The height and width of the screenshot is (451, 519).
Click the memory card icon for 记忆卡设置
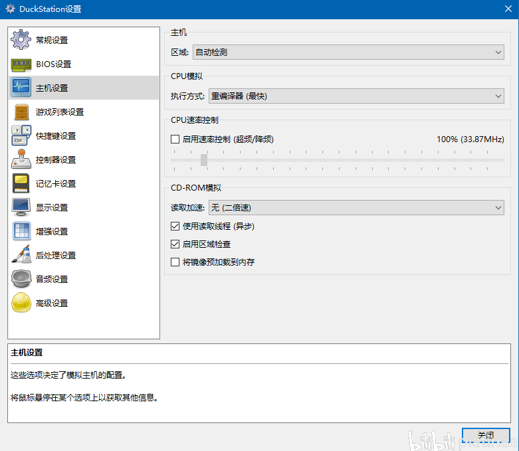tap(21, 183)
